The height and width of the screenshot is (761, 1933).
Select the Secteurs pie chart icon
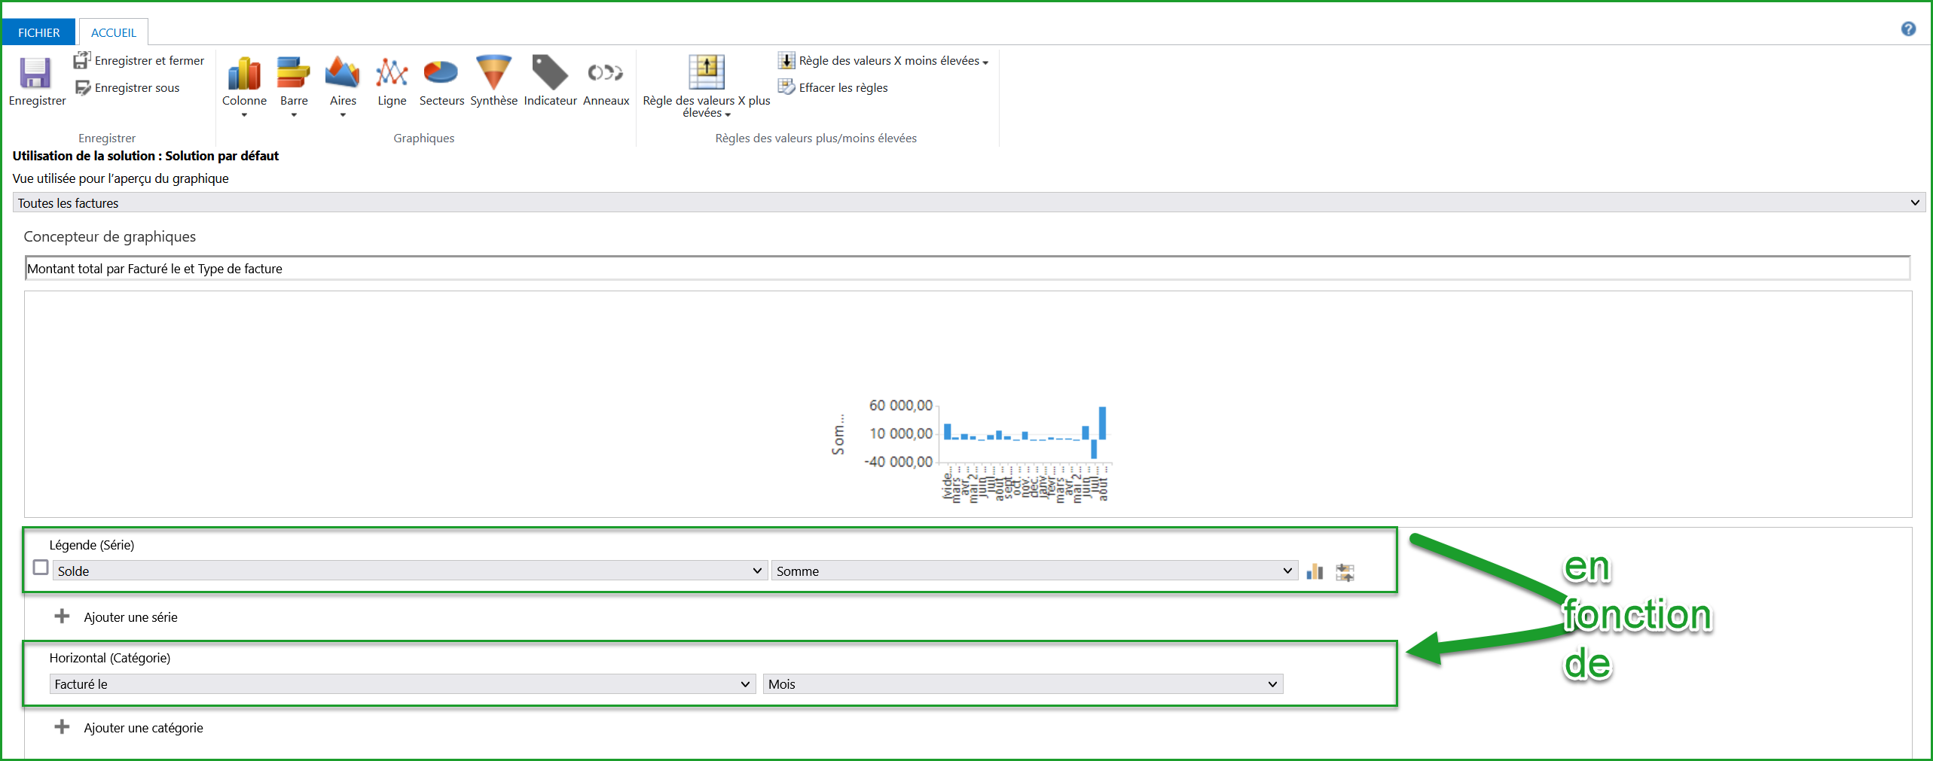[441, 74]
